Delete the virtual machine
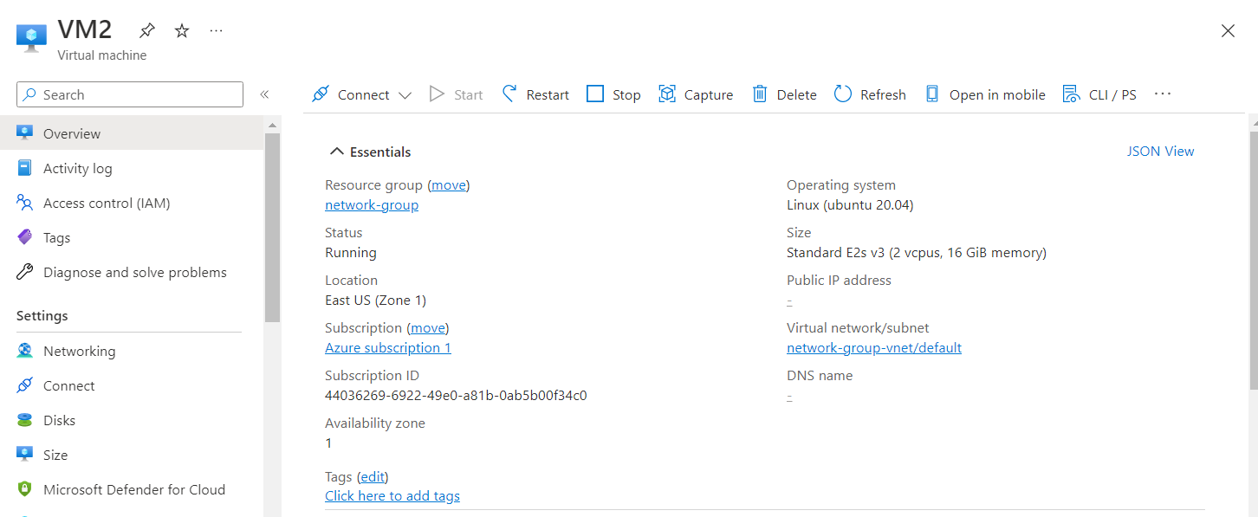This screenshot has height=517, width=1258. click(784, 94)
